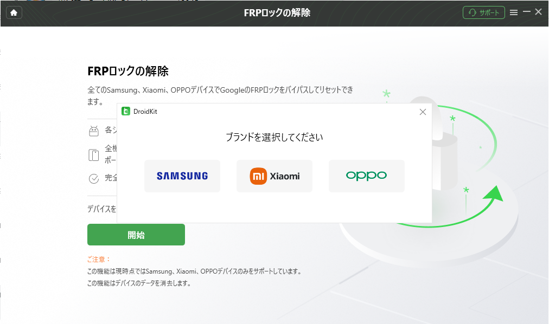Click the ブランドを選択してください dialog prompt
Screen dimensions: 549x324
[x=274, y=137]
